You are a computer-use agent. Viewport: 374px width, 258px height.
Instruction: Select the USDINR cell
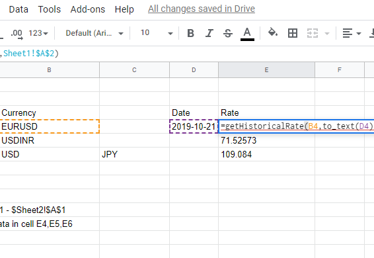coord(50,140)
